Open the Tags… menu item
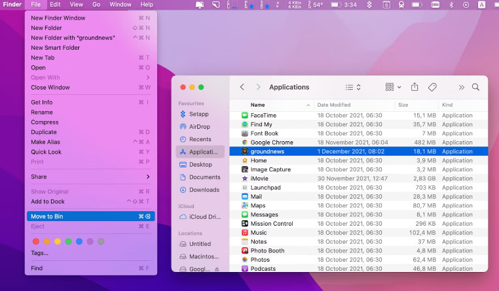The image size is (499, 291). [x=91, y=253]
